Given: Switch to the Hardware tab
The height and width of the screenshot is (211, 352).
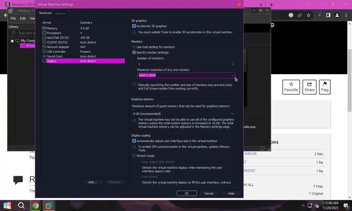Looking at the screenshot, I should tap(45, 13).
